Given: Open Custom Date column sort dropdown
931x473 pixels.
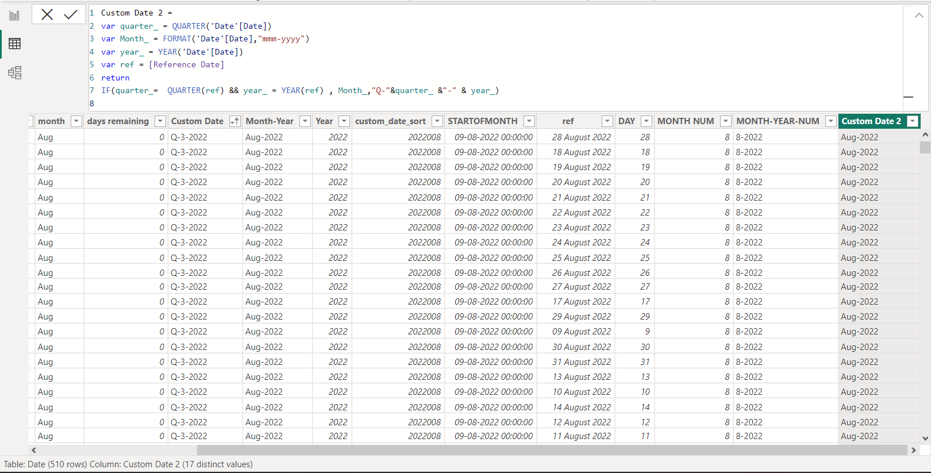Looking at the screenshot, I should click(x=234, y=121).
